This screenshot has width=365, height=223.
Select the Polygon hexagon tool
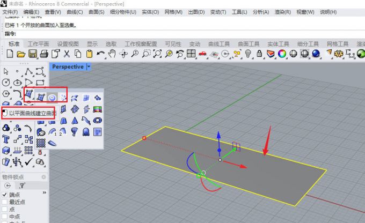[6, 94]
